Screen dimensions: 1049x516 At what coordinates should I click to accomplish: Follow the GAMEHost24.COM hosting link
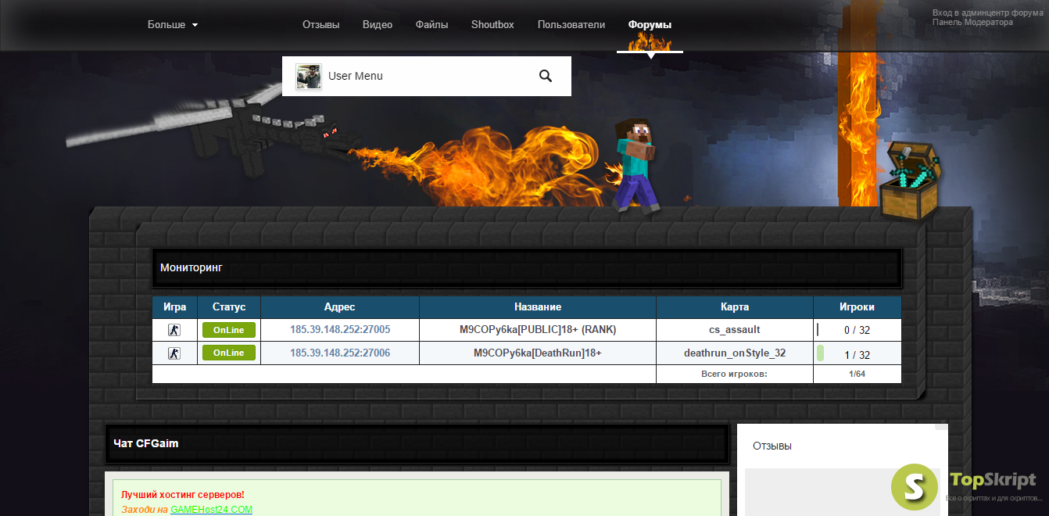pos(212,510)
